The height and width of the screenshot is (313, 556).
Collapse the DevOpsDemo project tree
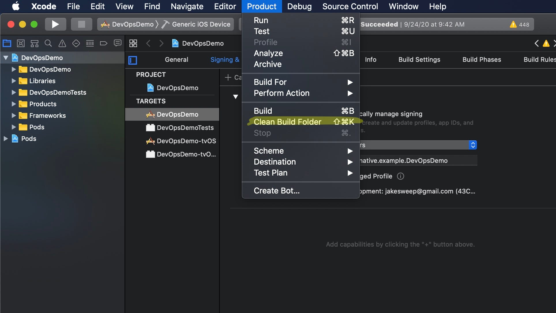(5, 57)
